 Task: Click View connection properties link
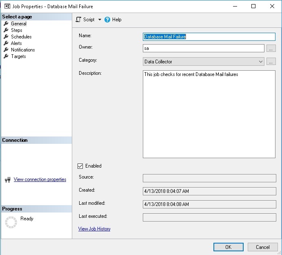40,179
